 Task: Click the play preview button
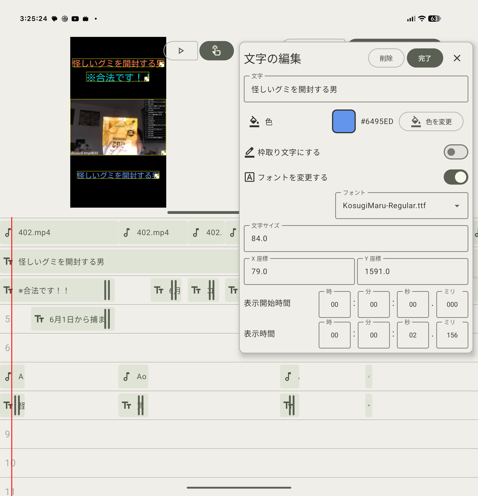(x=181, y=51)
